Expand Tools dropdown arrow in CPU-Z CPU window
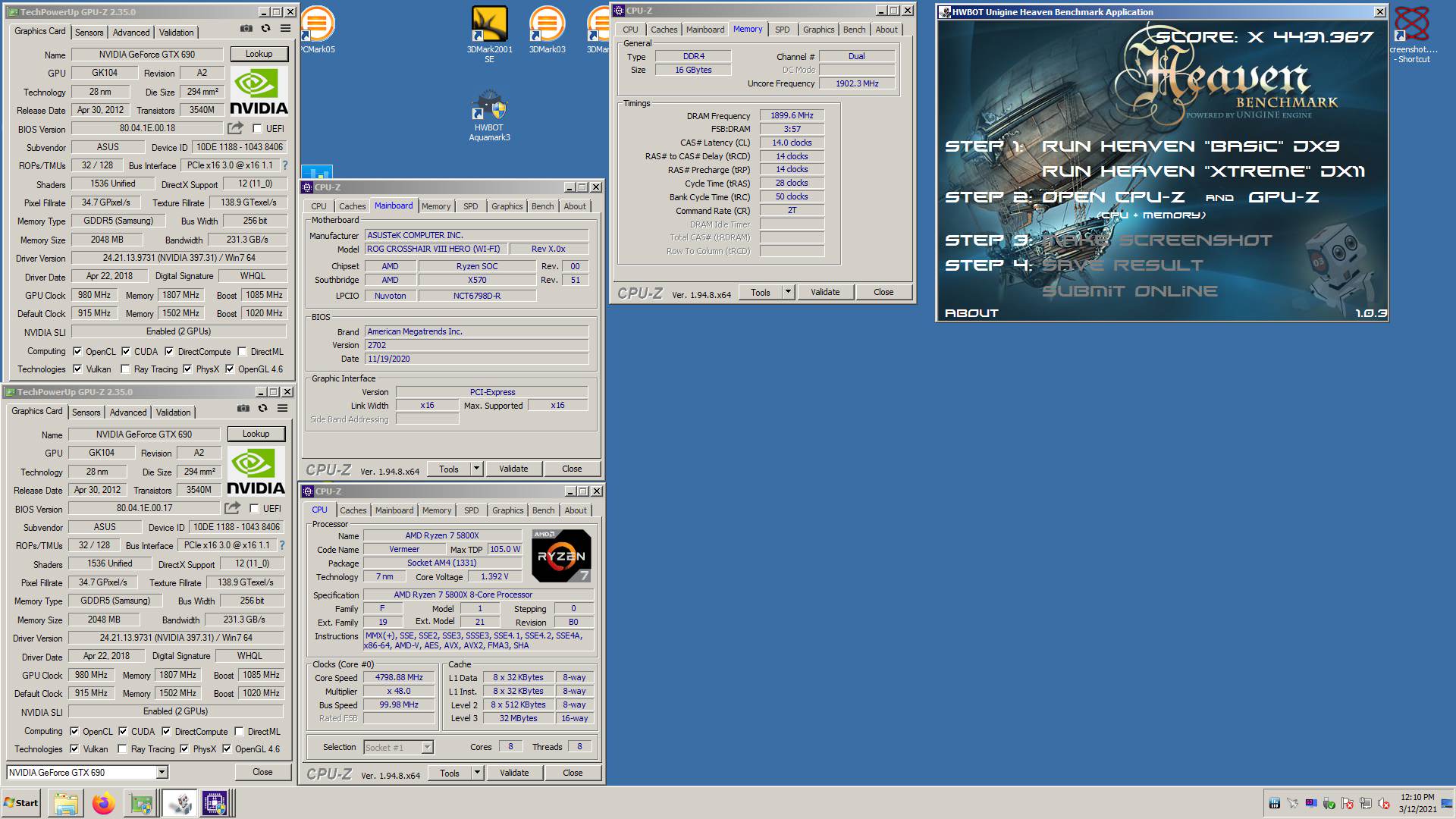1456x819 pixels. [477, 773]
